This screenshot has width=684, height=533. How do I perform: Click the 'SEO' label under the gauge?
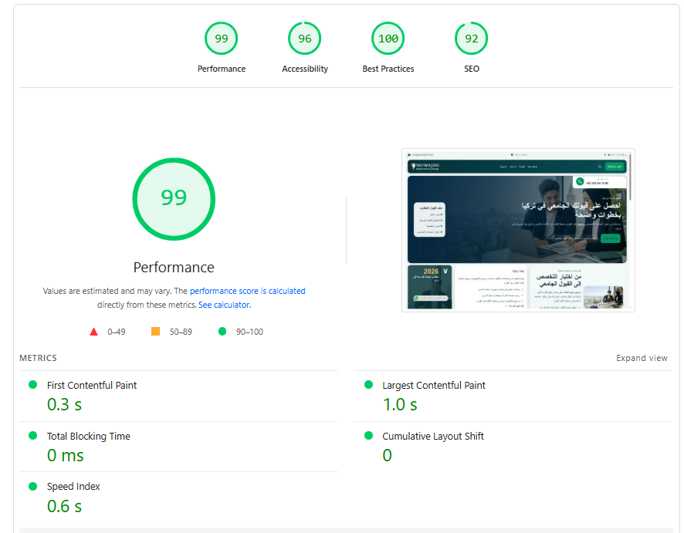(471, 69)
